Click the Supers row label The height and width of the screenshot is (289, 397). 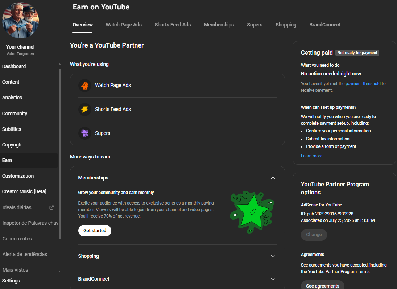coord(103,133)
